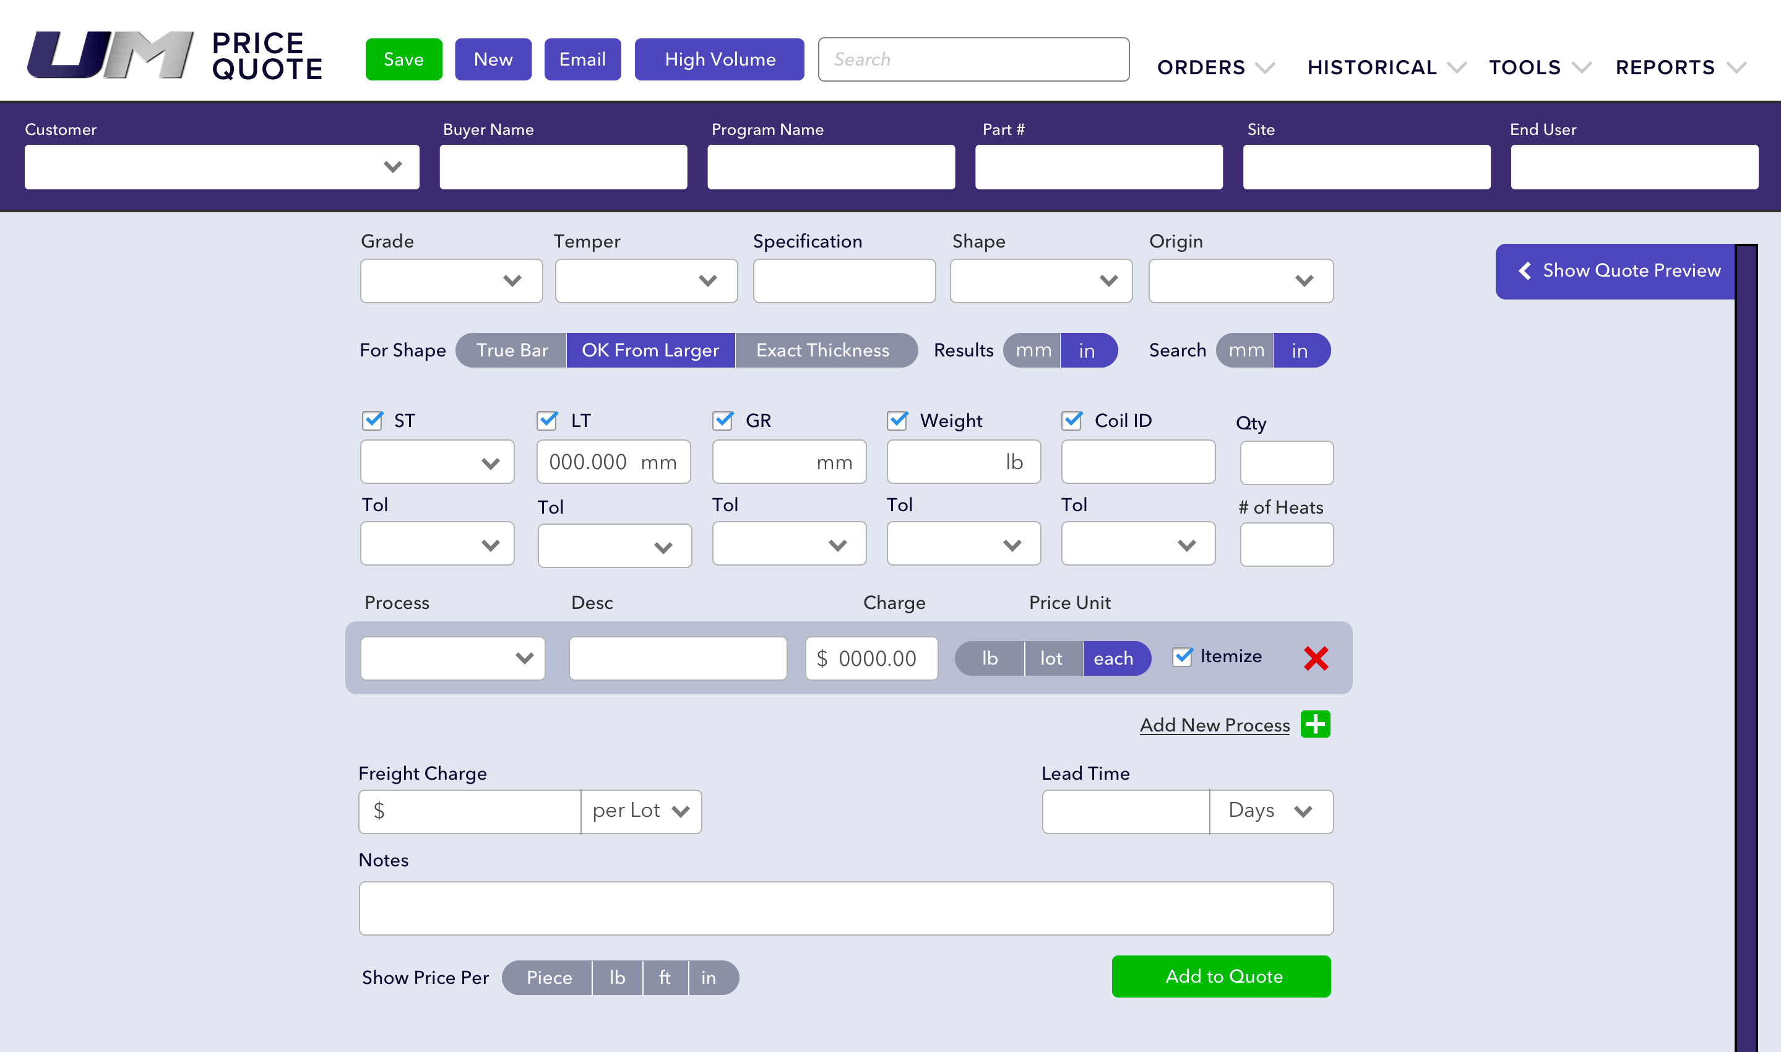Open the TOOLS menu
Viewport: 1781px width, 1052px height.
(x=1540, y=67)
